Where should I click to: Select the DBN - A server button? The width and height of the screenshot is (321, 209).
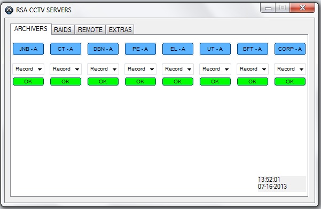(x=103, y=49)
